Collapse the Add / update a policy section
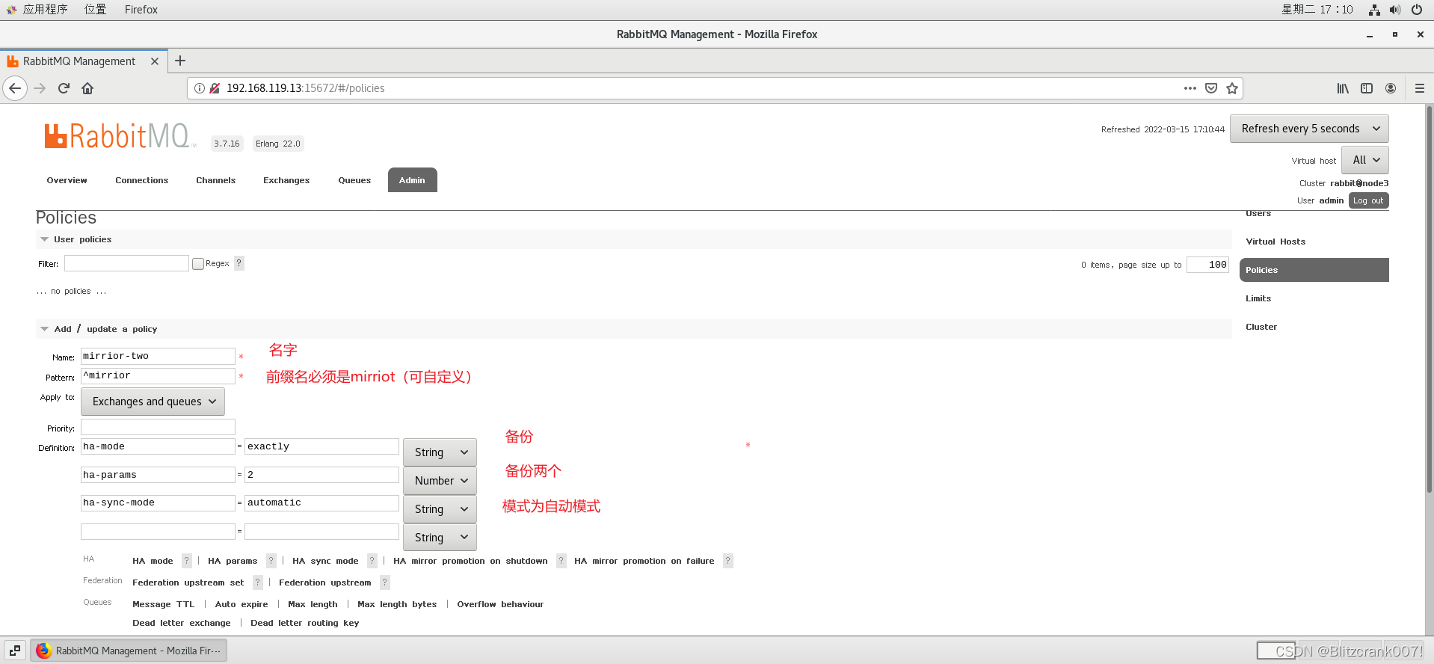 coord(105,329)
